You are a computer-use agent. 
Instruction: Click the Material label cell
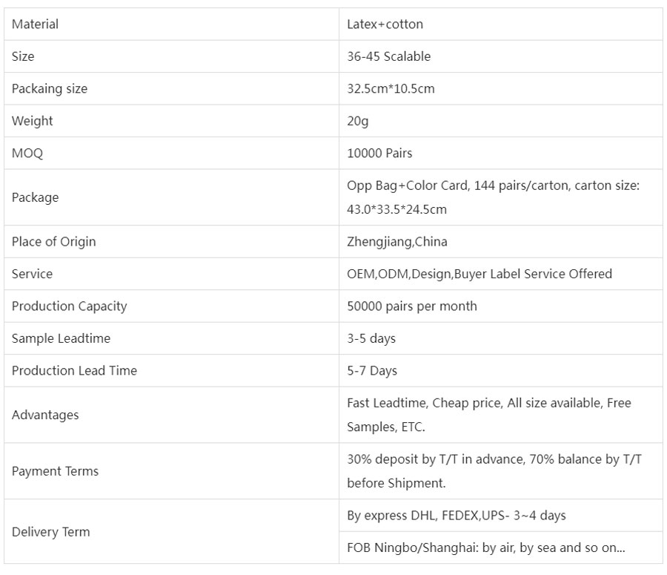click(x=35, y=24)
